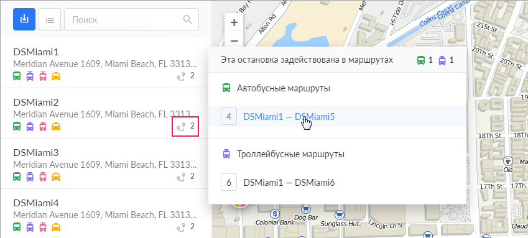528x238 pixels.
Task: Click pink tram icon under DSMiami3
Action: [43, 176]
